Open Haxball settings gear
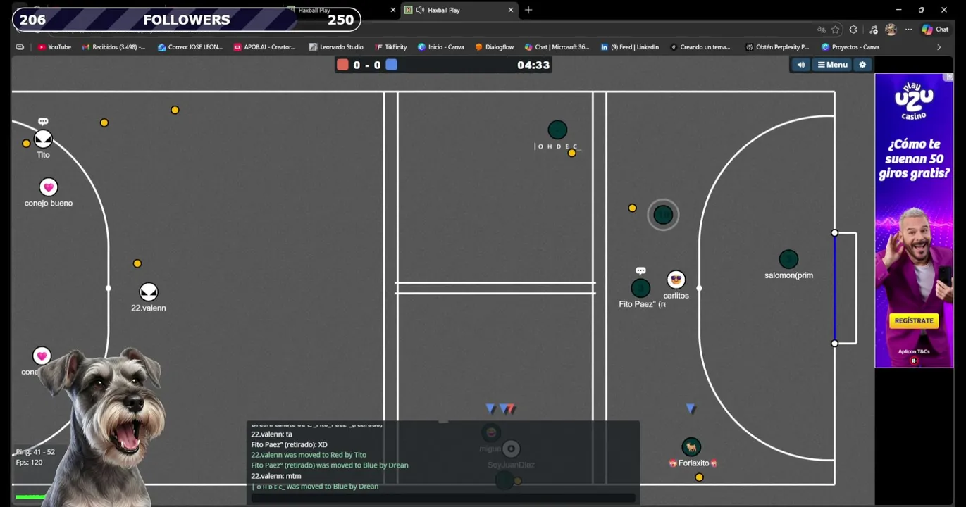The height and width of the screenshot is (507, 966). coord(862,65)
